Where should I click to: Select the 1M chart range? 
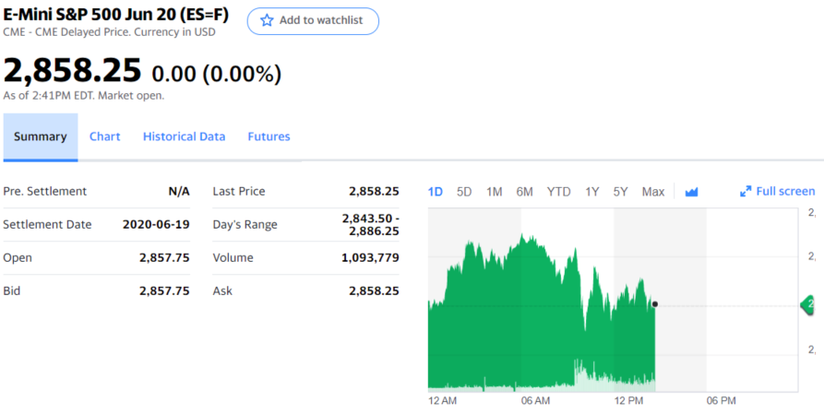[x=494, y=192]
